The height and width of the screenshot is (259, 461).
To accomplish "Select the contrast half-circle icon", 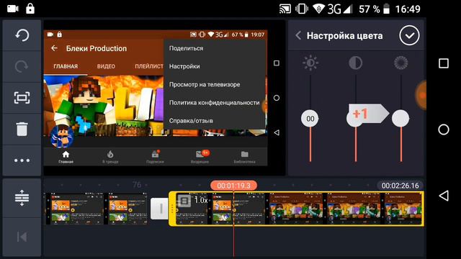I will [355, 63].
